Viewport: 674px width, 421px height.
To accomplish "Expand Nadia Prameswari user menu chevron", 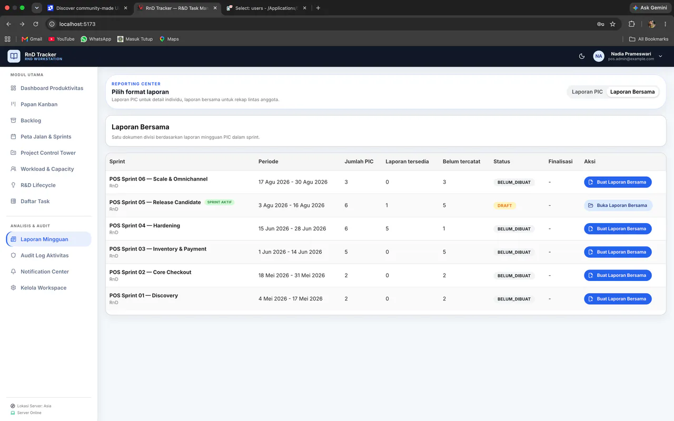I will click(x=660, y=56).
